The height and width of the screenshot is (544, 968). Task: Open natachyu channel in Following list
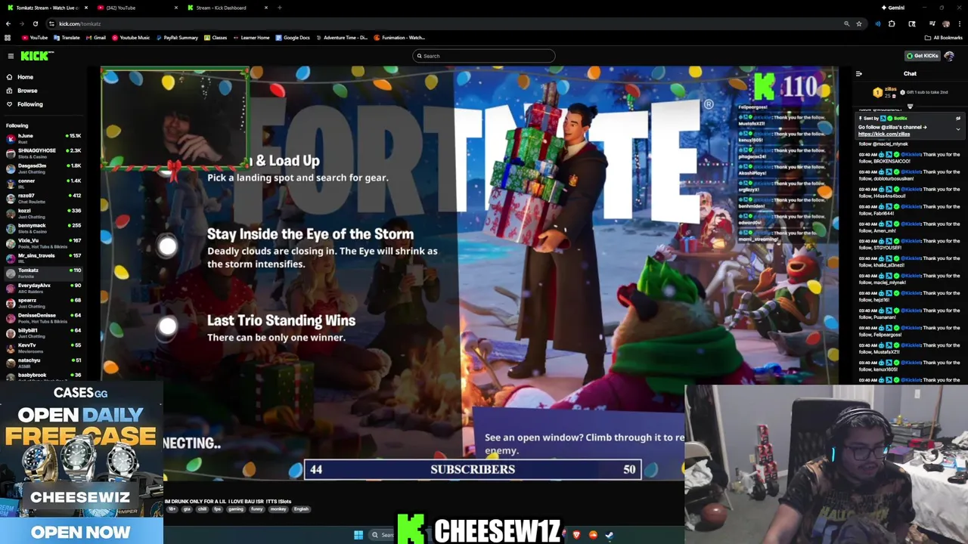click(x=43, y=363)
